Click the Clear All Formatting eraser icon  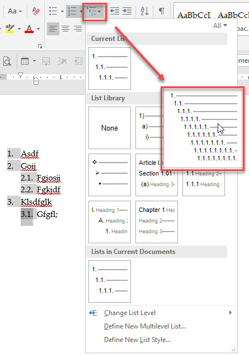click(36, 11)
